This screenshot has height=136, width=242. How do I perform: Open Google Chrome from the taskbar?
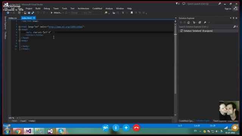(18, 131)
